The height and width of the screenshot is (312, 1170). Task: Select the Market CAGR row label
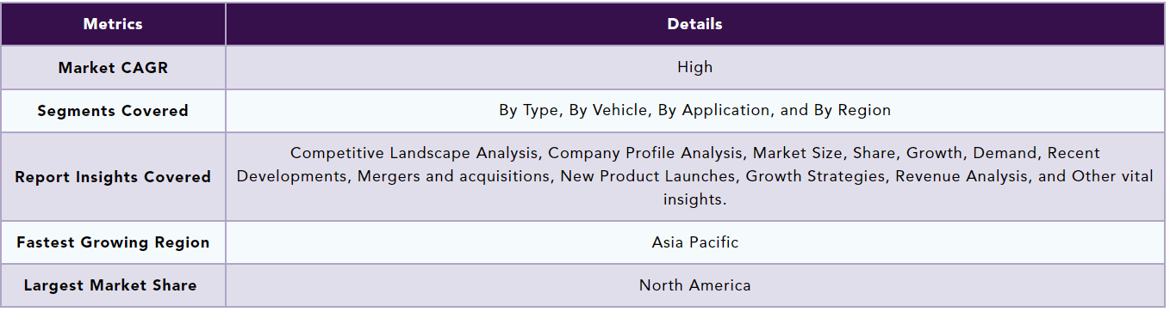[x=113, y=67]
